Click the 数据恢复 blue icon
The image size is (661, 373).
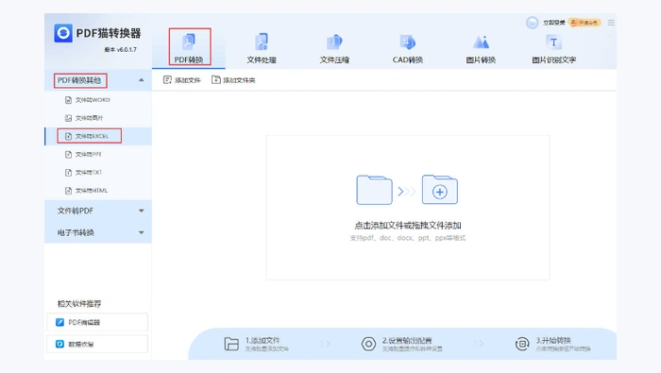pyautogui.click(x=59, y=344)
